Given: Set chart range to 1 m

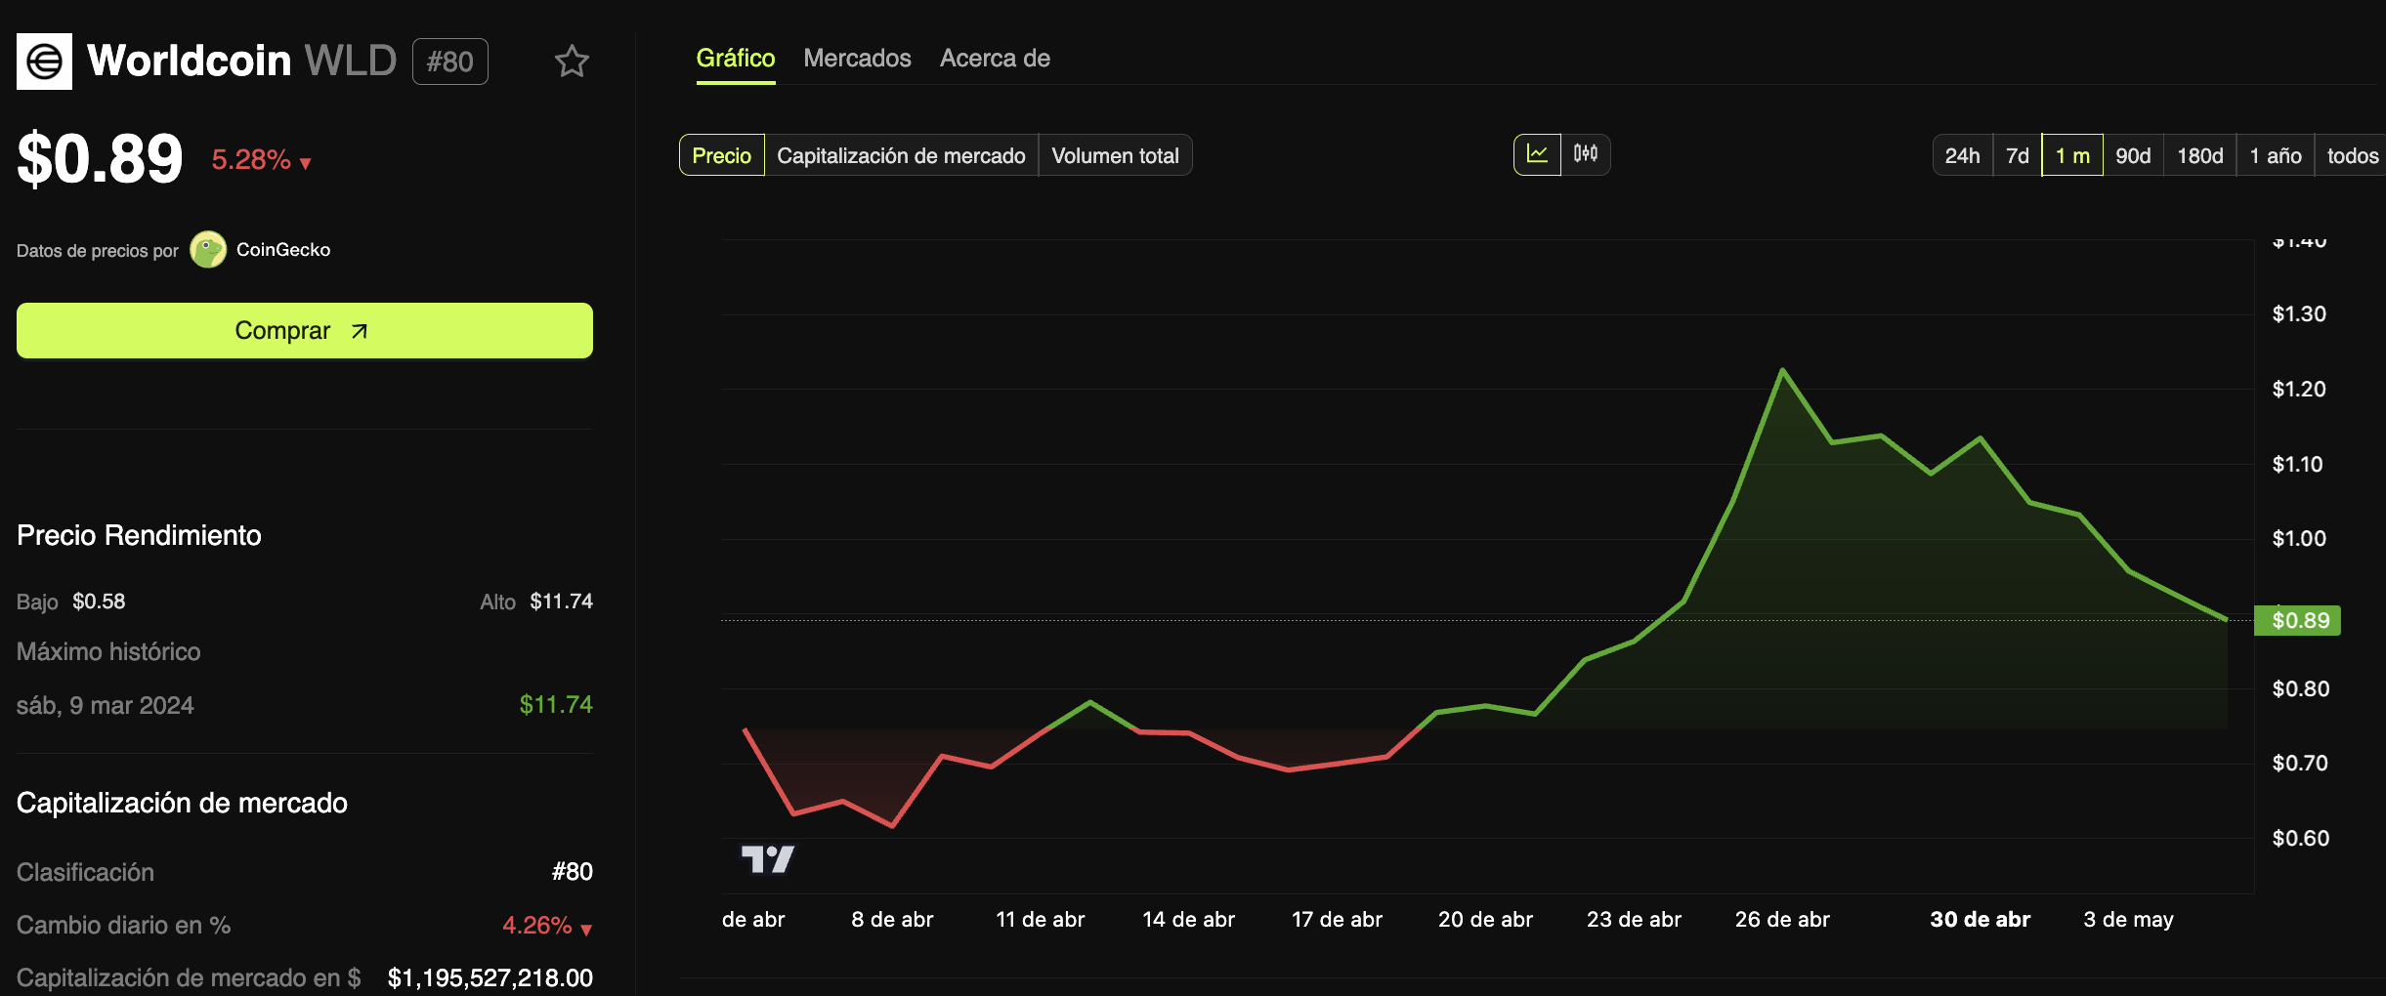Looking at the screenshot, I should click(2072, 155).
